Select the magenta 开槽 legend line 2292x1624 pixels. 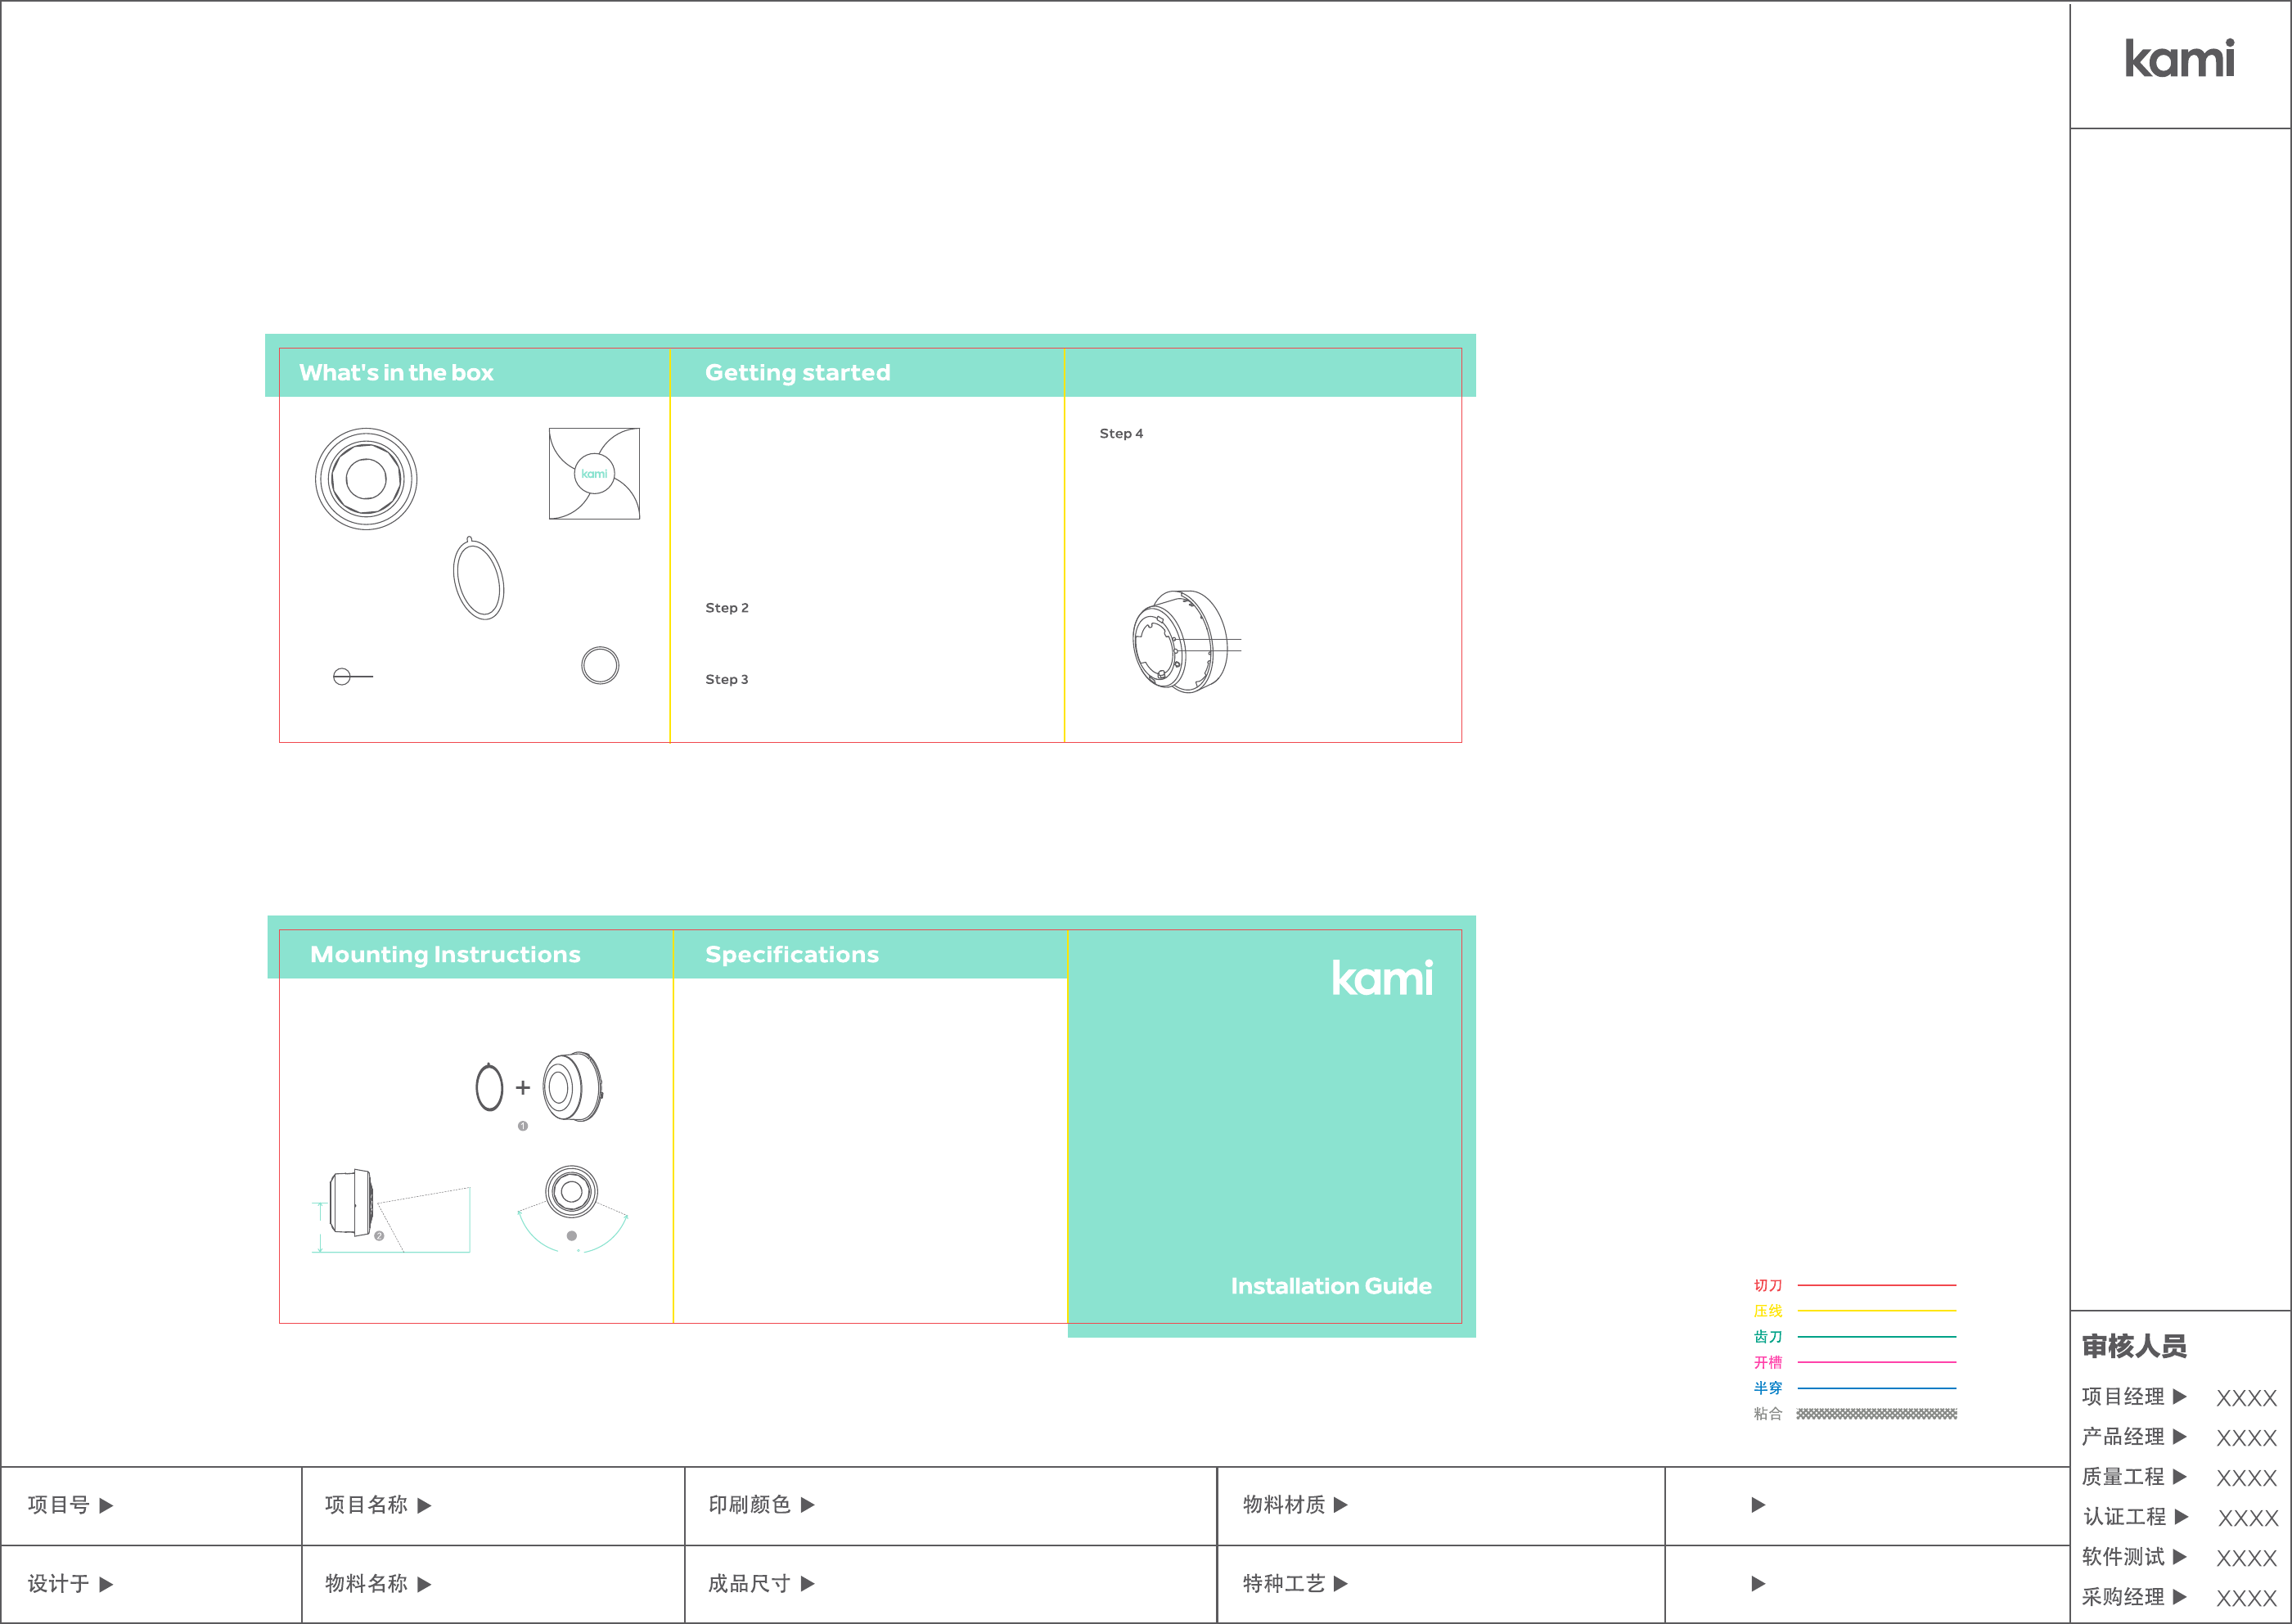pos(1877,1362)
